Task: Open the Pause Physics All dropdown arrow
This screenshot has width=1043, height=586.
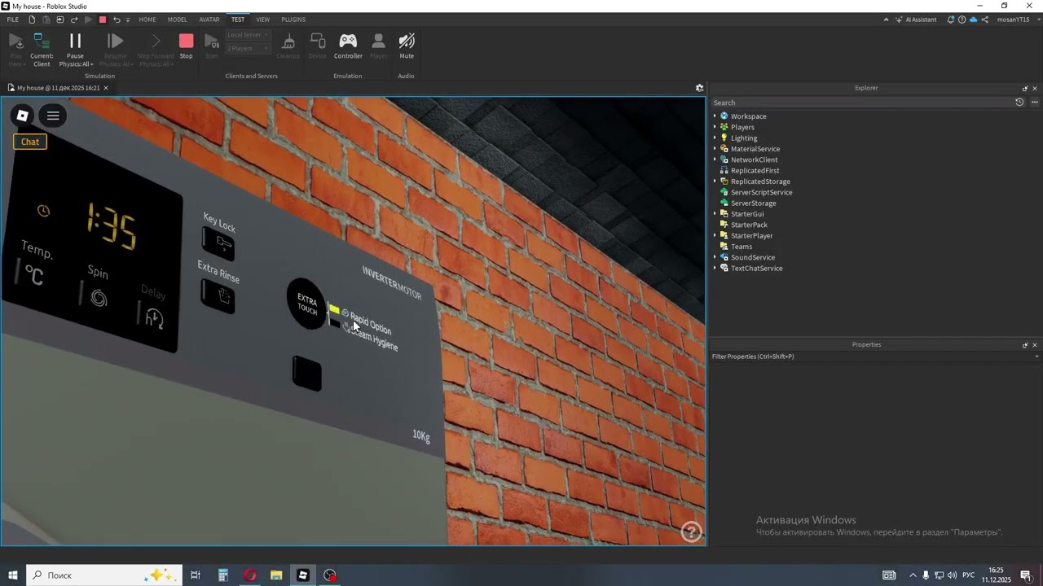Action: pos(92,64)
